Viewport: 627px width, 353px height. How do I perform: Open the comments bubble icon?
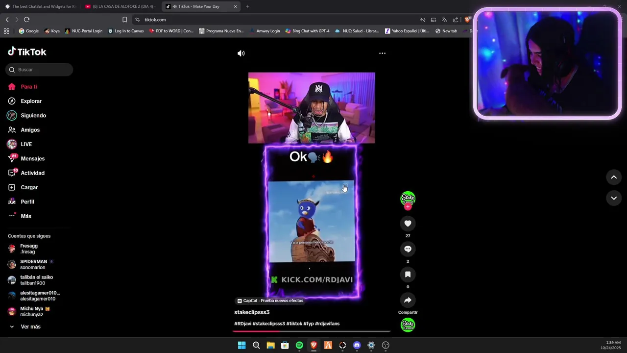coord(408,249)
